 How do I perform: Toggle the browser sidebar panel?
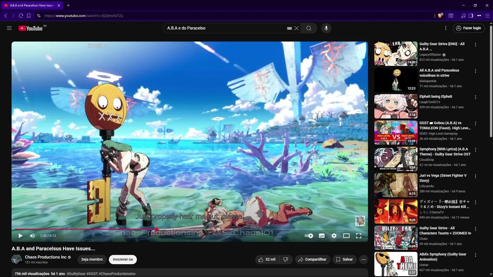click(471, 16)
